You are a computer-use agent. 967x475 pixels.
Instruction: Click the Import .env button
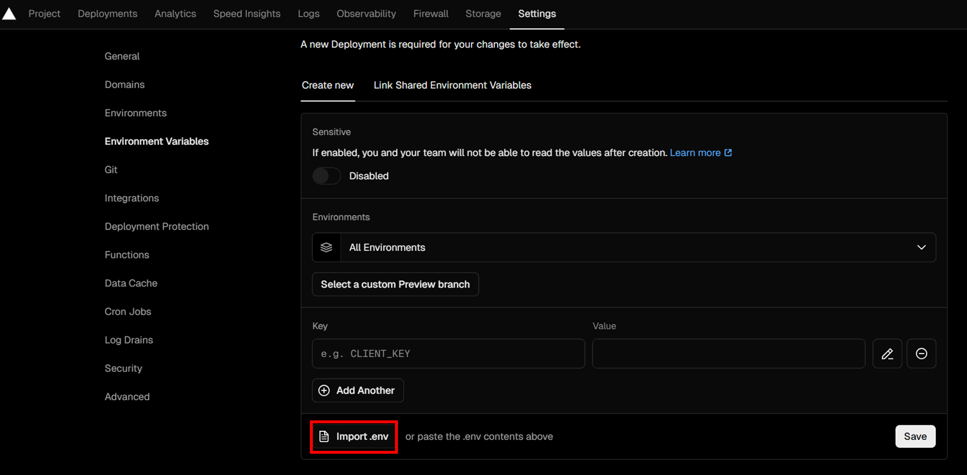coord(354,437)
